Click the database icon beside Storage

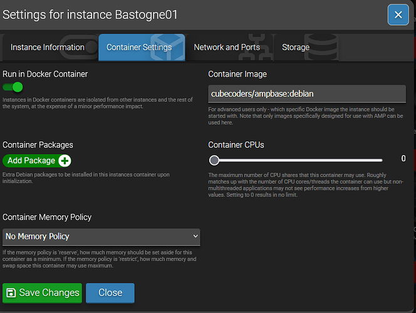tap(324, 48)
